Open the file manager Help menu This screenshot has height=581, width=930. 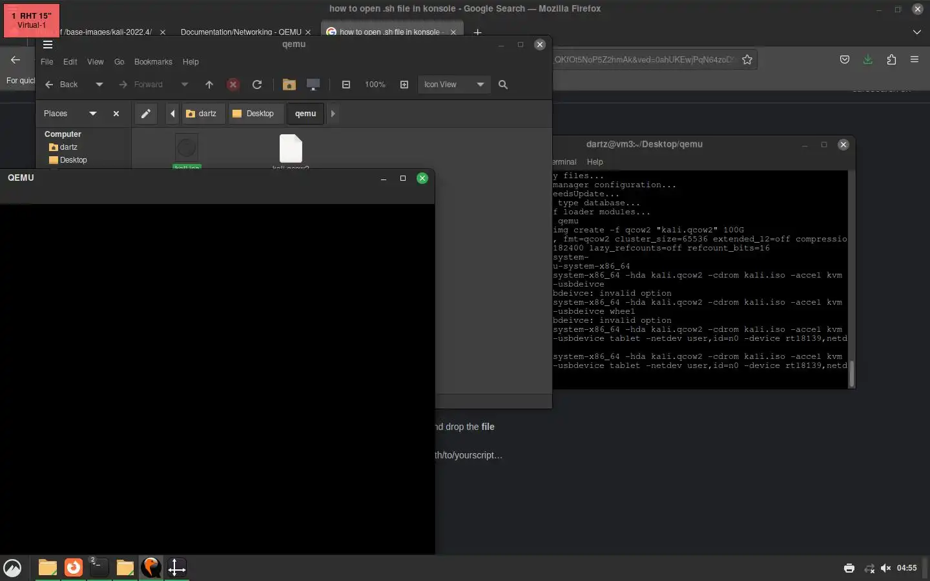click(x=191, y=62)
